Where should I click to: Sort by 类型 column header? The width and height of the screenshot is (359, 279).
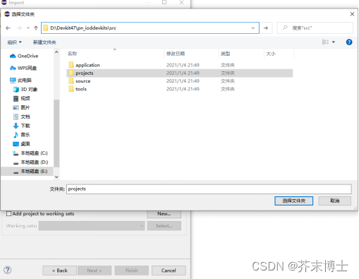coord(225,54)
